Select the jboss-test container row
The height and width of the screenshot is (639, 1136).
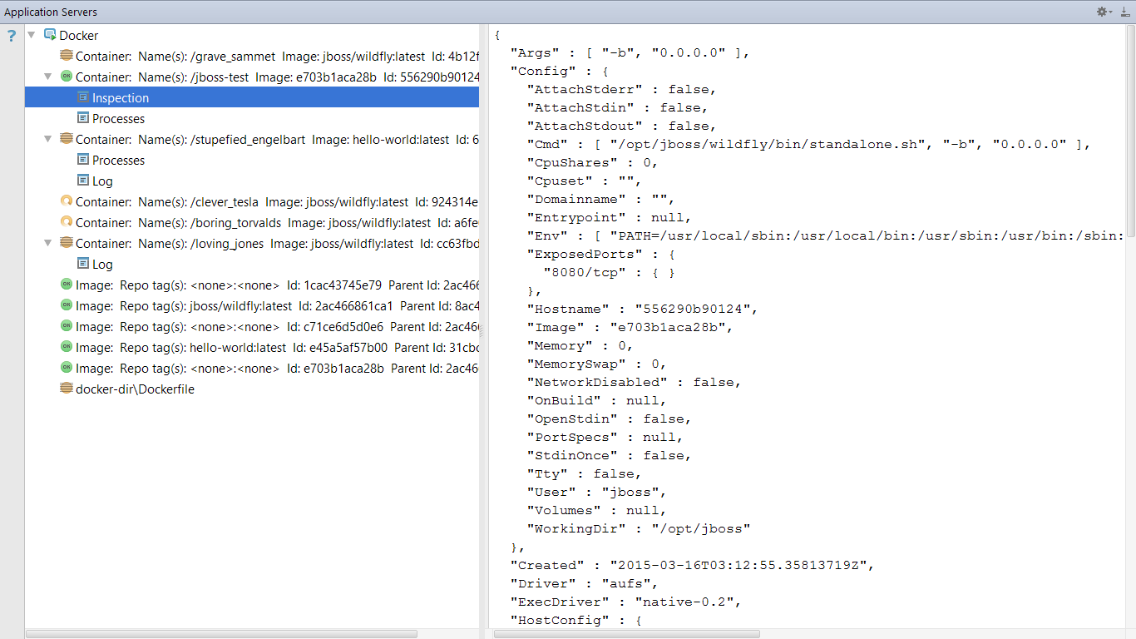[252, 77]
